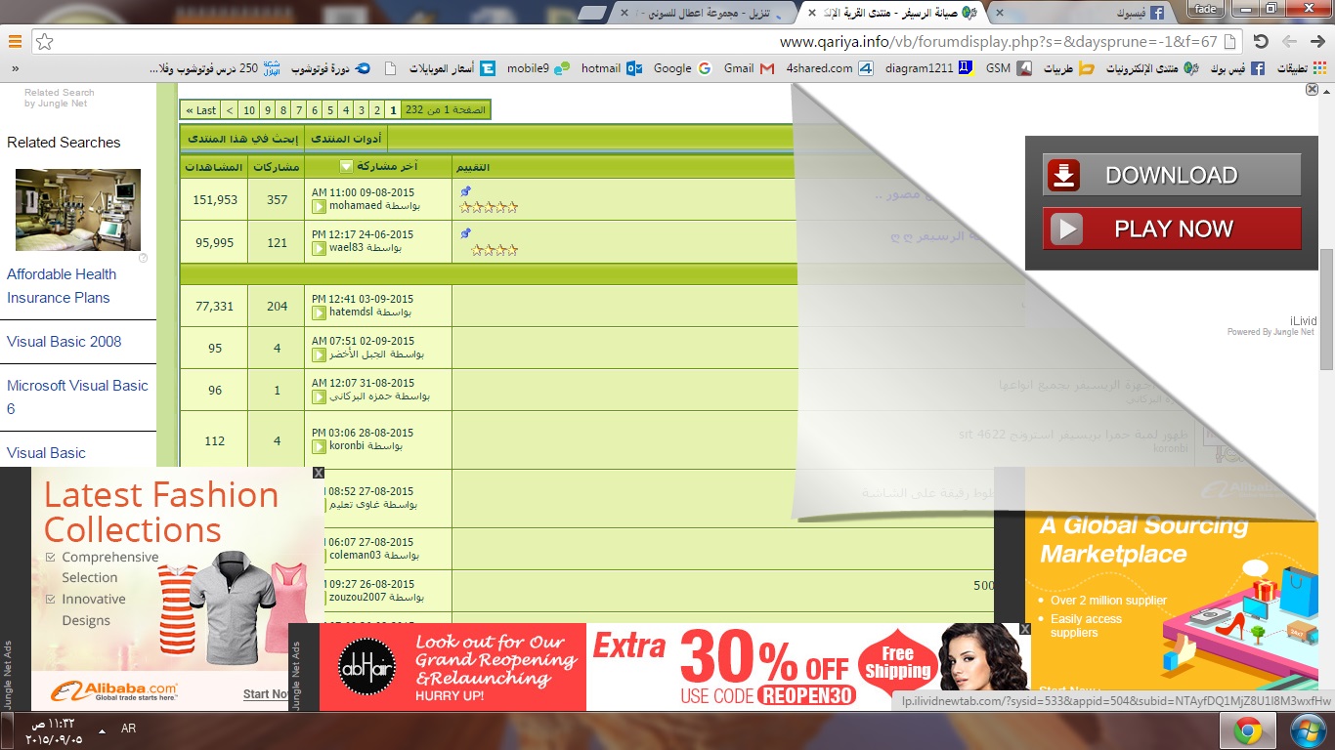Sort by 'المشاهدات' column header
The width and height of the screenshot is (1335, 750).
click(214, 167)
